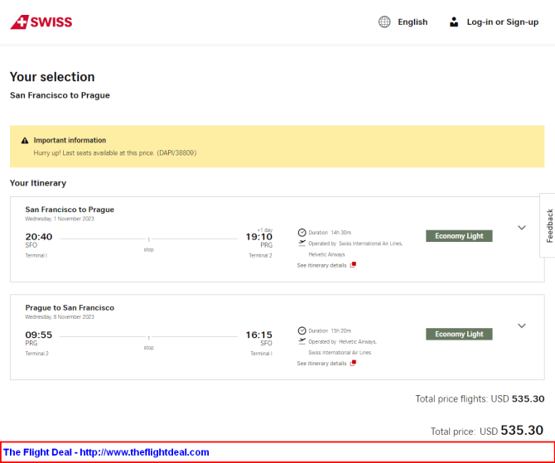
Task: Click the Wednesday, 8 November 2023 date
Action: pos(60,316)
